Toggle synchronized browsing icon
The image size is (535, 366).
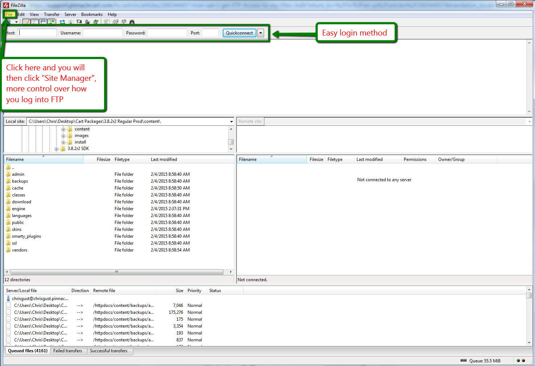click(x=124, y=22)
